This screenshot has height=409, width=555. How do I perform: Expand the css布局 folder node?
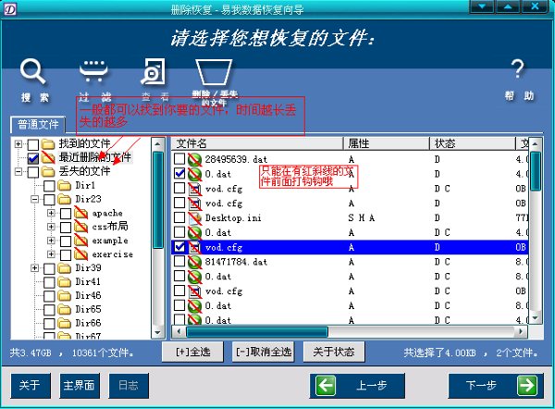pos(51,227)
